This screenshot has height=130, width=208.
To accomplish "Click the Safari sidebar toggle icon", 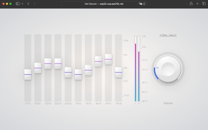I will tap(18, 4).
